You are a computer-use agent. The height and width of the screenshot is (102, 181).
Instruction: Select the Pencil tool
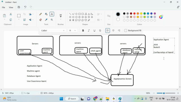click(x=40, y=14)
